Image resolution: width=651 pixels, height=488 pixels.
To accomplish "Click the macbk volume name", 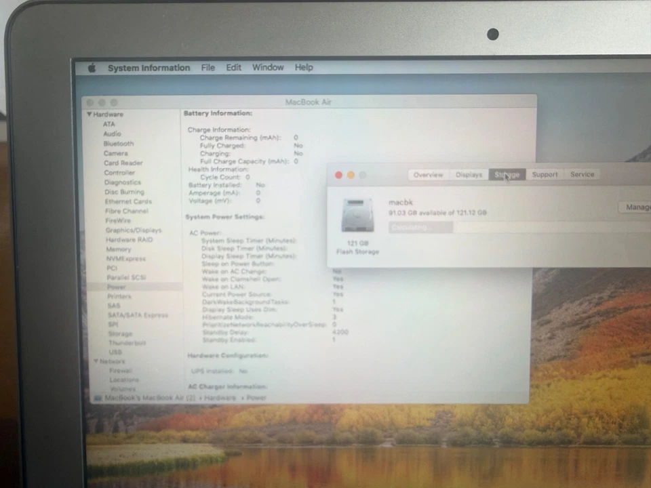I will (401, 202).
